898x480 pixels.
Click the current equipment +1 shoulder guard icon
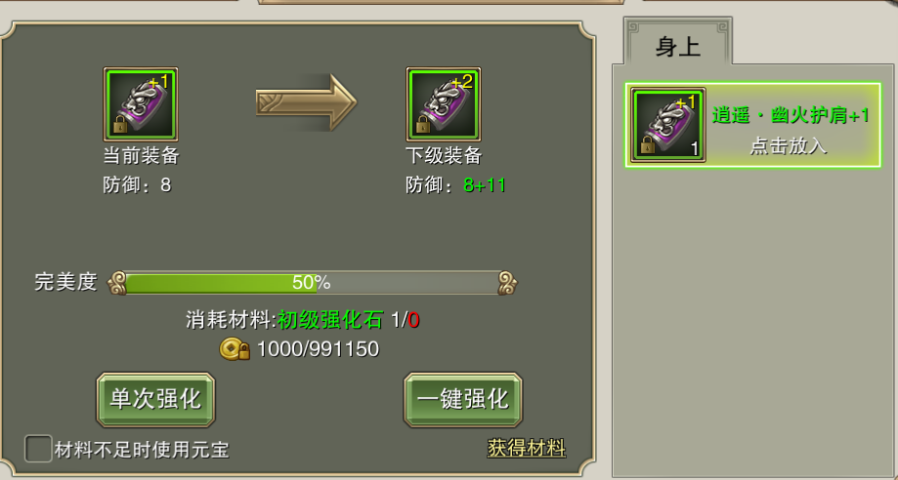tap(141, 104)
